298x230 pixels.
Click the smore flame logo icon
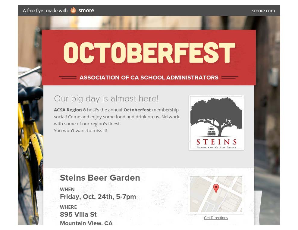73,10
